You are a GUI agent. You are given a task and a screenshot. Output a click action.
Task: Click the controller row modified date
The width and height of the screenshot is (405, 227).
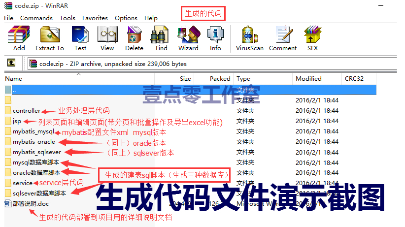(317, 110)
